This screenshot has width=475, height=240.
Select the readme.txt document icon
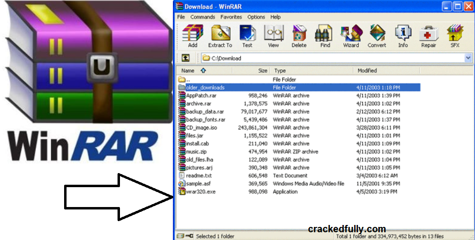[182, 176]
